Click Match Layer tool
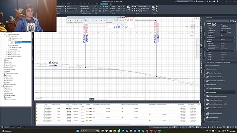 tap(145, 11)
